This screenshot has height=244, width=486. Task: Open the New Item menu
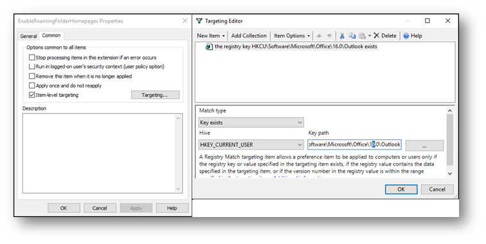point(211,36)
